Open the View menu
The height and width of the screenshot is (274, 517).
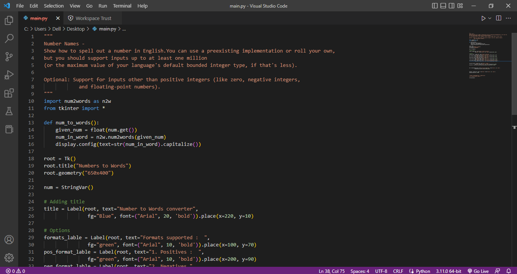75,6
